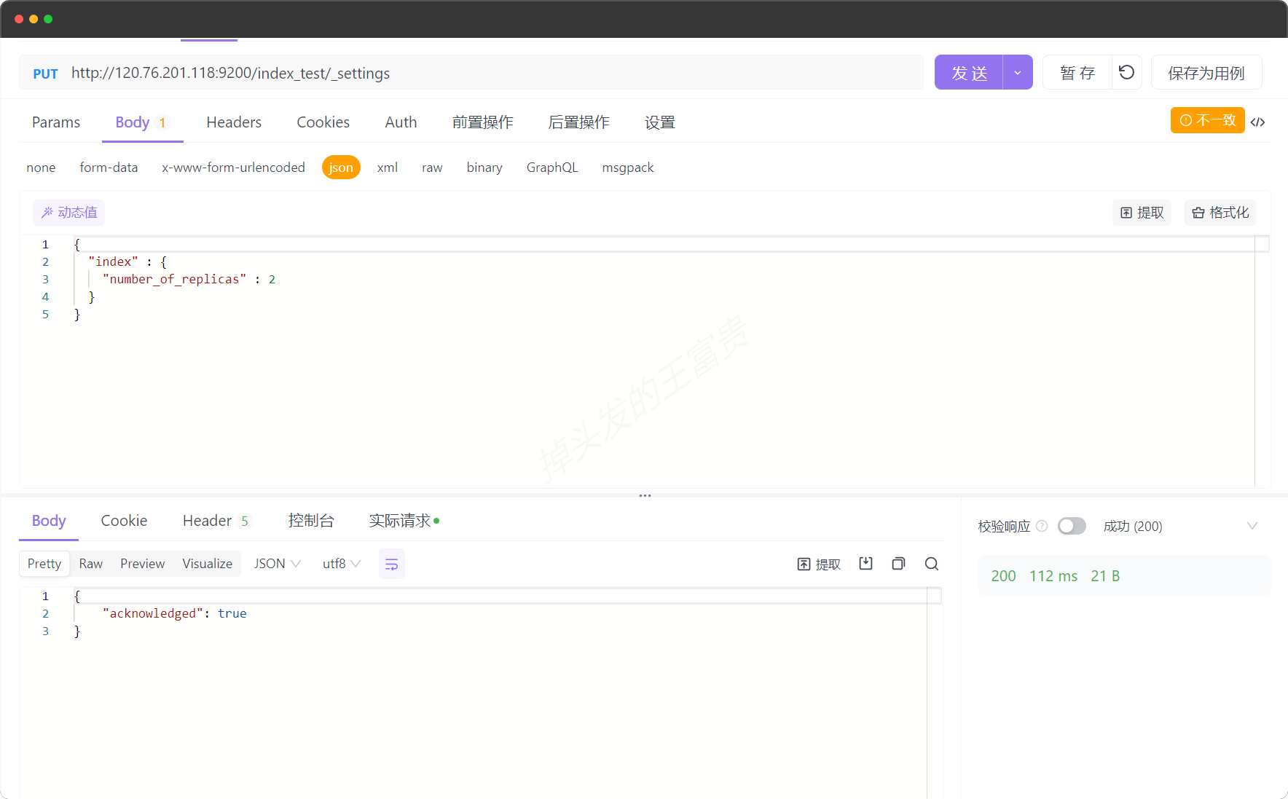
Task: Click the 200 status code text
Action: [x=1003, y=576]
